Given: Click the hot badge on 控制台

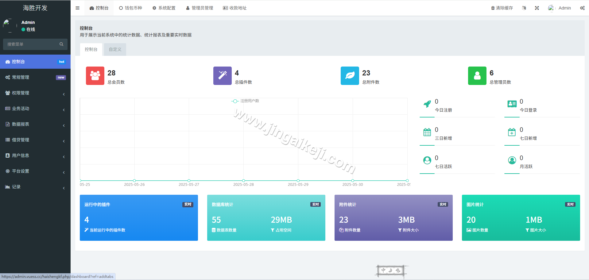Looking at the screenshot, I should [62, 61].
